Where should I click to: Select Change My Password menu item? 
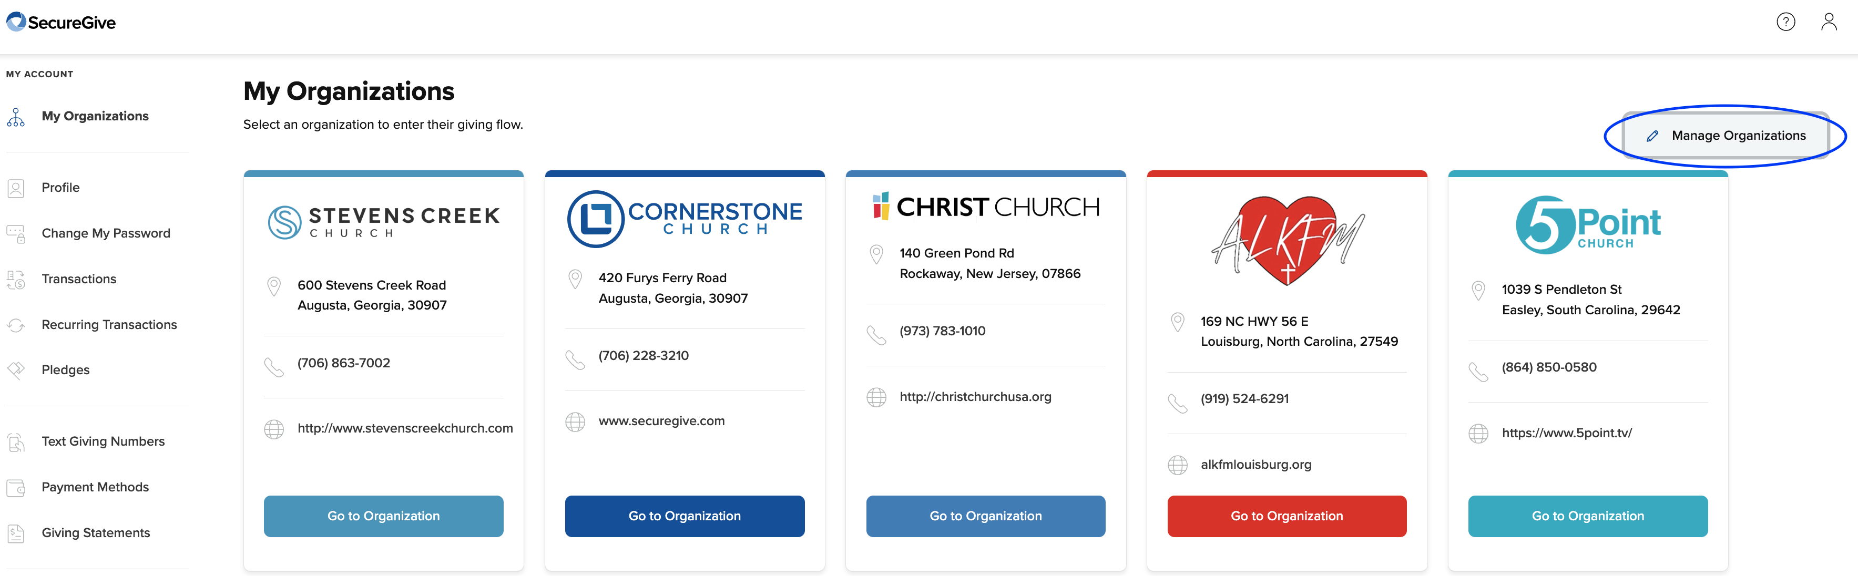[x=106, y=233]
